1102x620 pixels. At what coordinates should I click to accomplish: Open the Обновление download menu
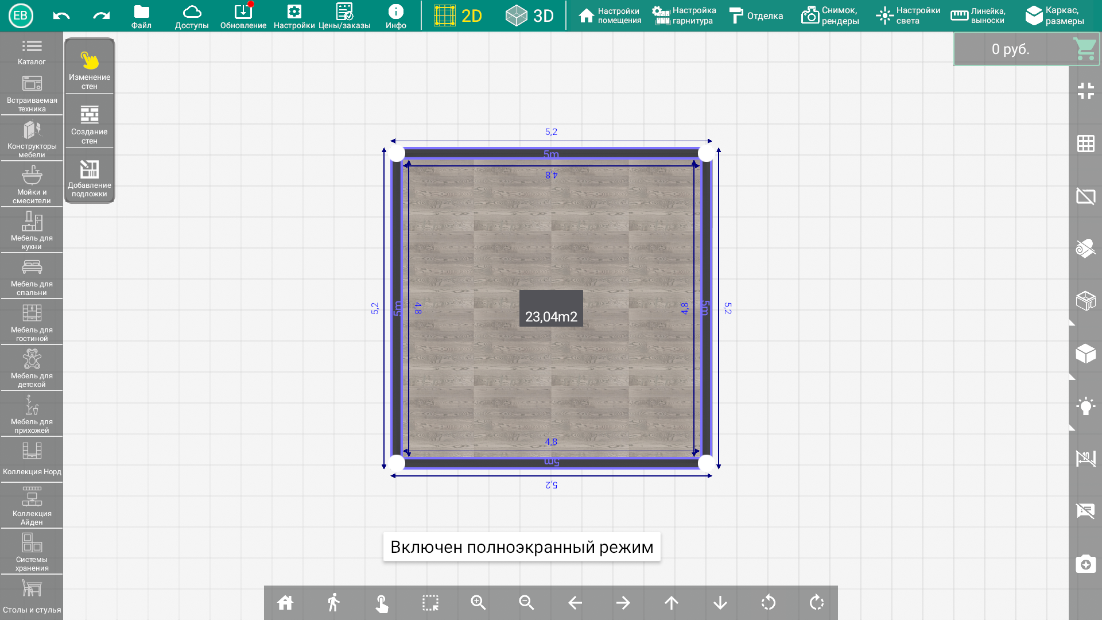[243, 17]
